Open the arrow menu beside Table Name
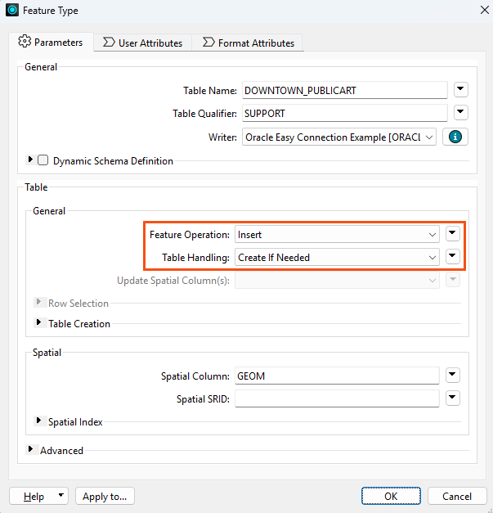This screenshot has height=513, width=493. pos(460,90)
